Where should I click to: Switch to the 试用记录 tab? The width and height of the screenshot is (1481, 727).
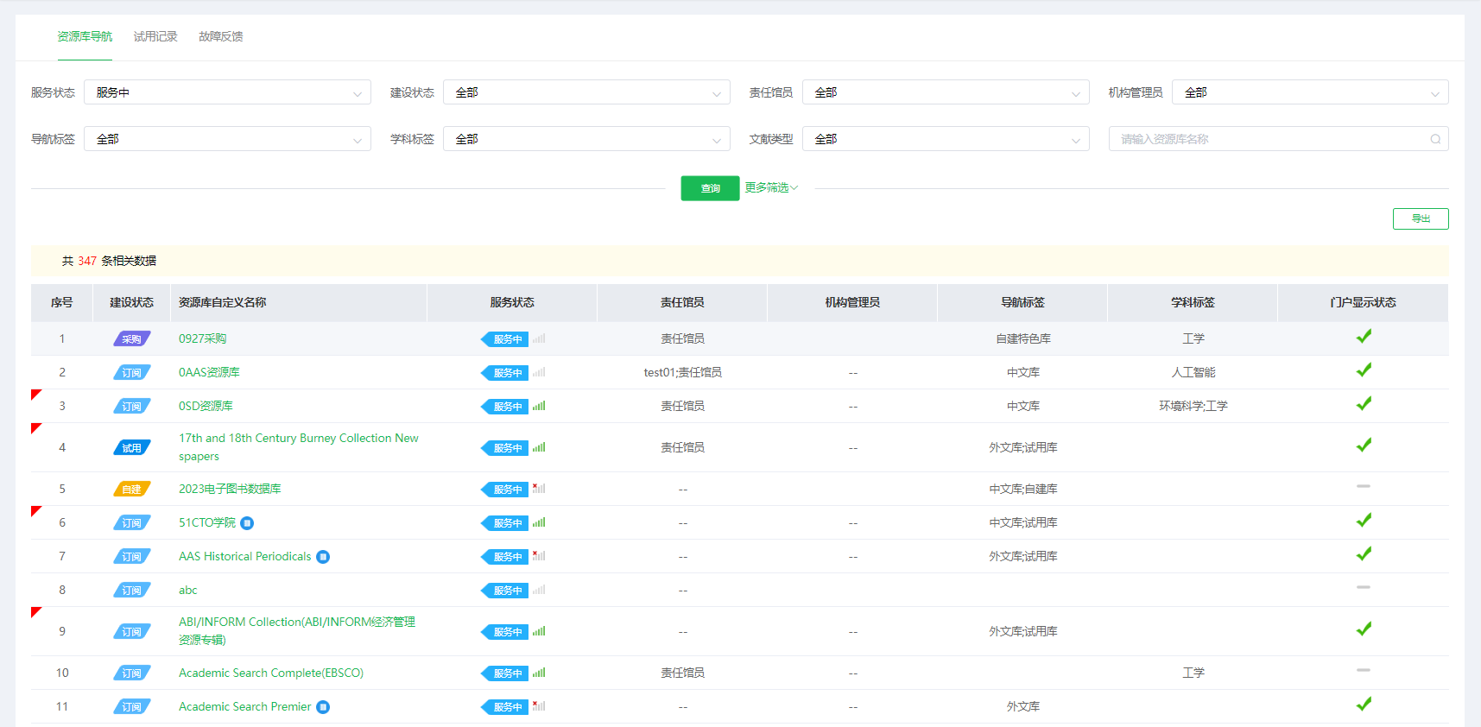[155, 36]
